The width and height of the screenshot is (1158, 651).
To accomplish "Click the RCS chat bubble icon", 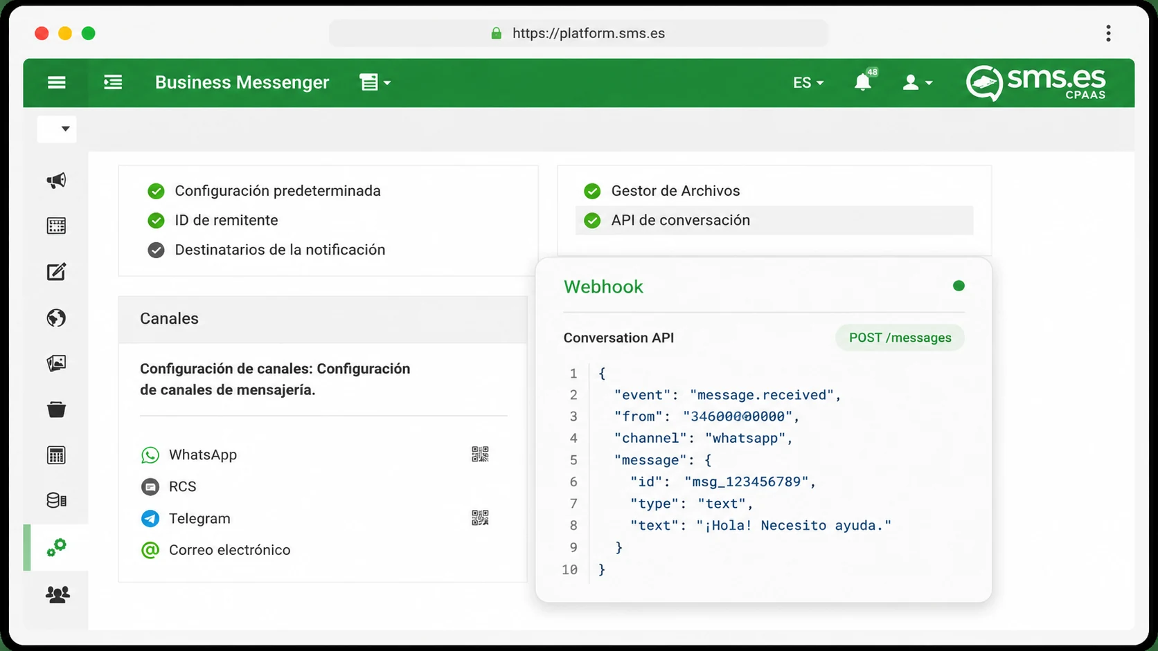I will tap(150, 486).
